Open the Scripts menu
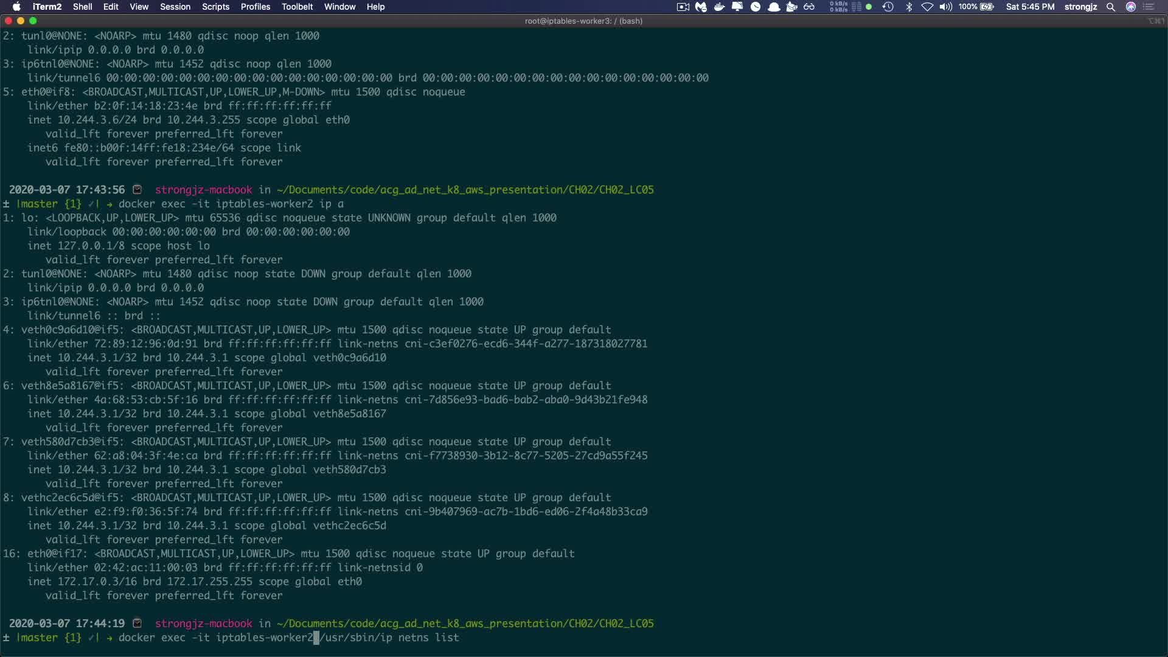 pyautogui.click(x=215, y=7)
